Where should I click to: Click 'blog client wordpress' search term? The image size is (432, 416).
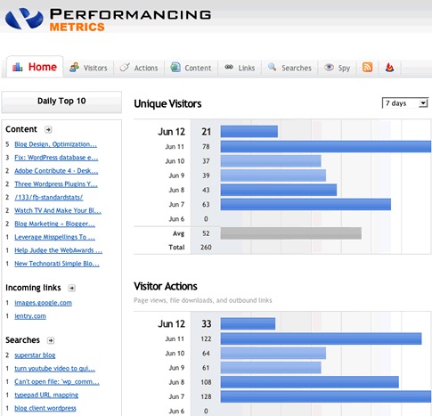[x=45, y=408]
